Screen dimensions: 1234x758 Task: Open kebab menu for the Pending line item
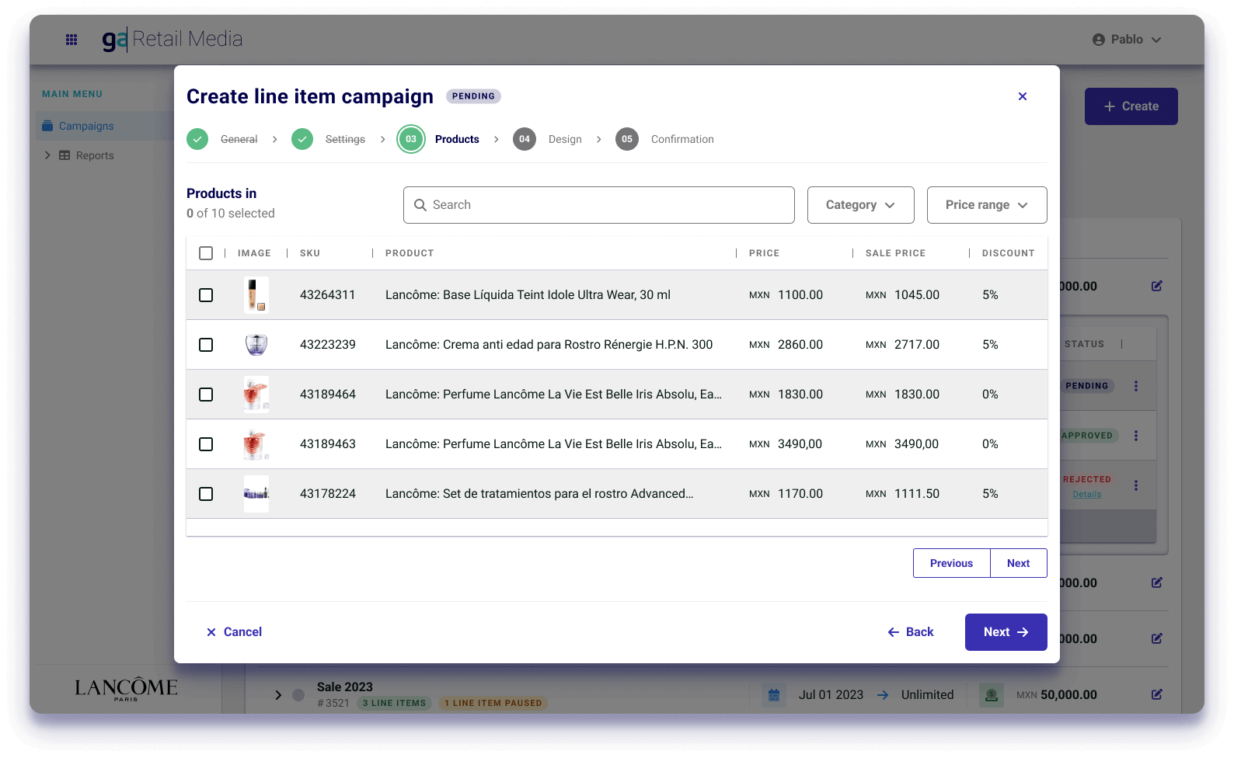[1136, 386]
